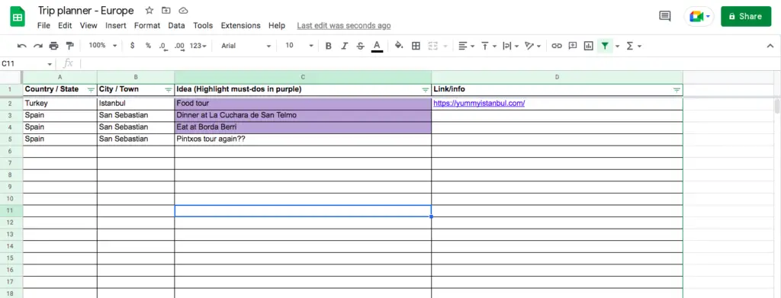781x298 pixels.
Task: Click the Undo icon
Action: pos(21,46)
